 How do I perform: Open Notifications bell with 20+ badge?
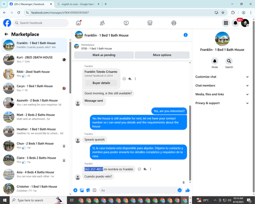pyautogui.click(x=236, y=23)
